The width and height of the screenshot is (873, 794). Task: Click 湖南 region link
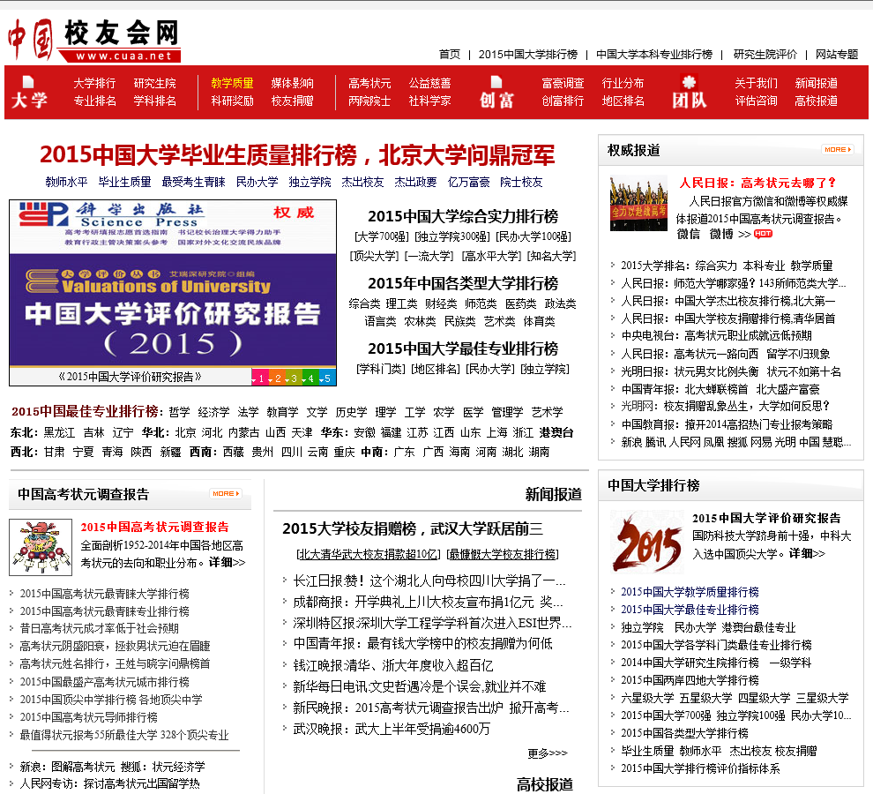539,452
